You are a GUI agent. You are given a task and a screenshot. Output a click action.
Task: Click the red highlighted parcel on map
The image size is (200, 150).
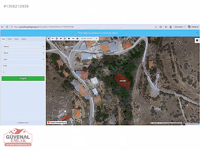(x=123, y=81)
